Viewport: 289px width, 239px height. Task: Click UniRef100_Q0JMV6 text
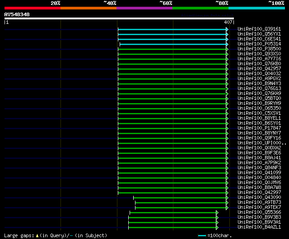pos(259,183)
